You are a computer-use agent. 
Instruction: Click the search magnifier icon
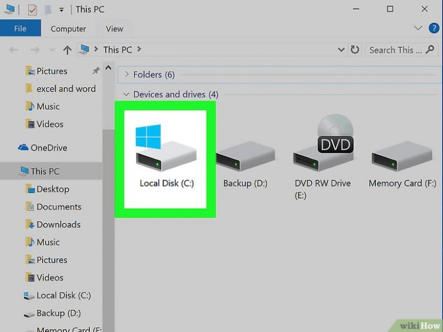(430, 50)
